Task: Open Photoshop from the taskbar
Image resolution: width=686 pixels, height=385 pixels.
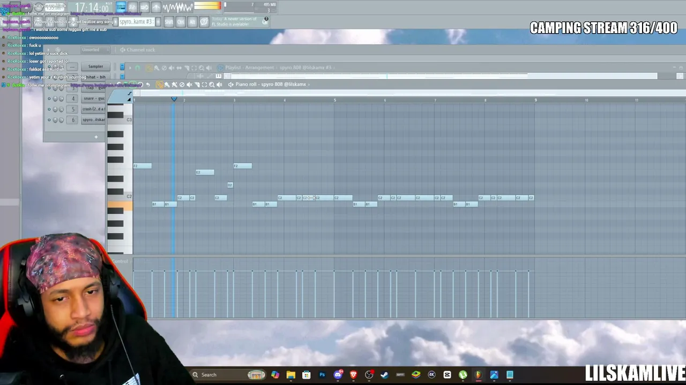Action: 322,375
